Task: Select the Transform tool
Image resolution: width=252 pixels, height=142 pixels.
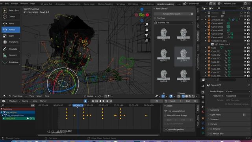Action: click(x=11, y=42)
